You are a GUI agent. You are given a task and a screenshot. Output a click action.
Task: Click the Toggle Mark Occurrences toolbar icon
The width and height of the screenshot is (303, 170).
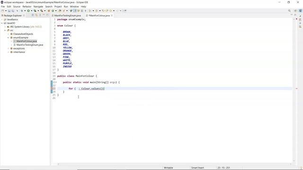point(75,11)
